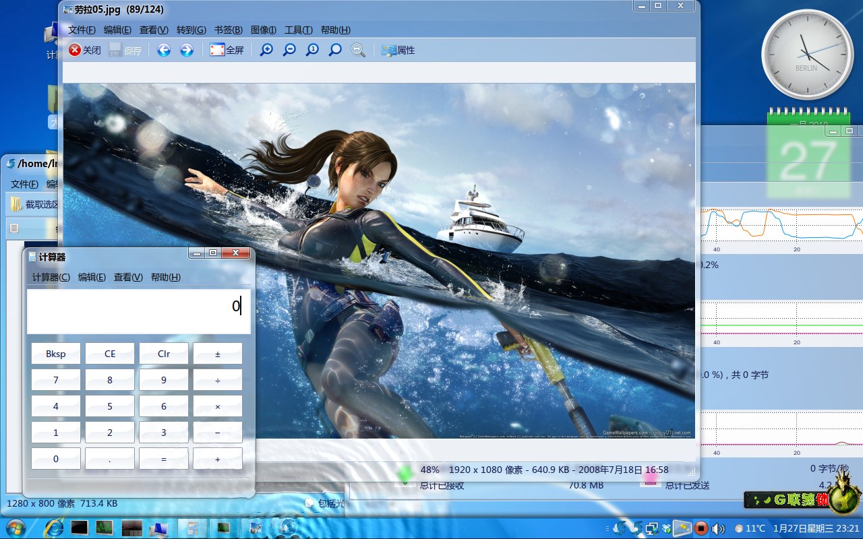Open green-graph monitor launcher next to terminal
Screen dimensions: 863x539
click(x=105, y=528)
